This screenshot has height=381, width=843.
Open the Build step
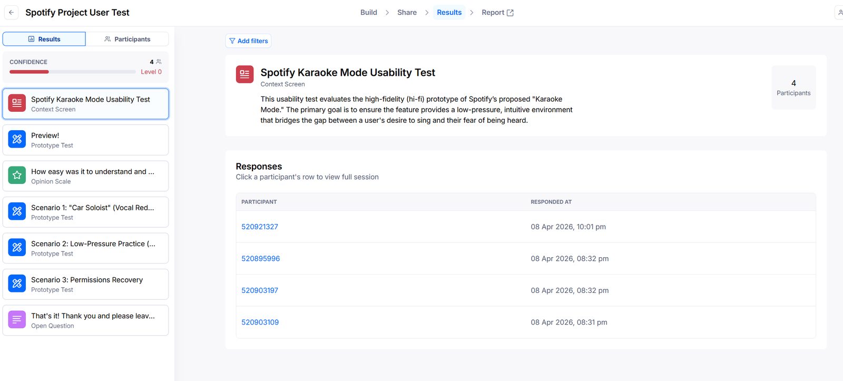coord(368,12)
